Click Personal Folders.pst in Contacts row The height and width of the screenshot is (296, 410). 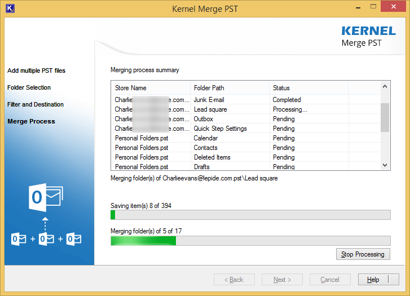(142, 148)
